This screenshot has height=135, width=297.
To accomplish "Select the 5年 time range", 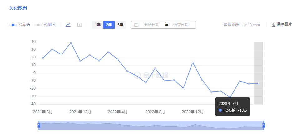I will (x=120, y=25).
